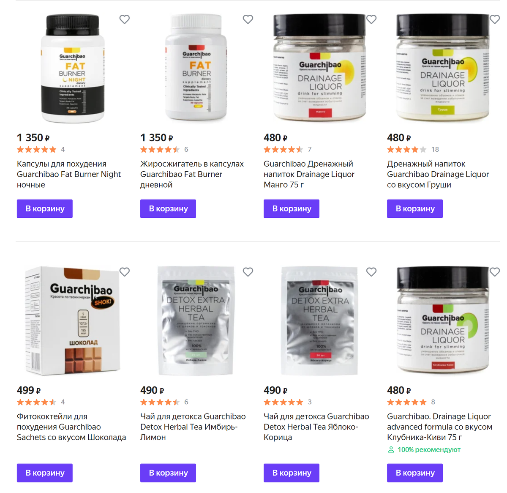Add Drainage Liquor Mango to cart
Image resolution: width=507 pixels, height=493 pixels.
(292, 208)
